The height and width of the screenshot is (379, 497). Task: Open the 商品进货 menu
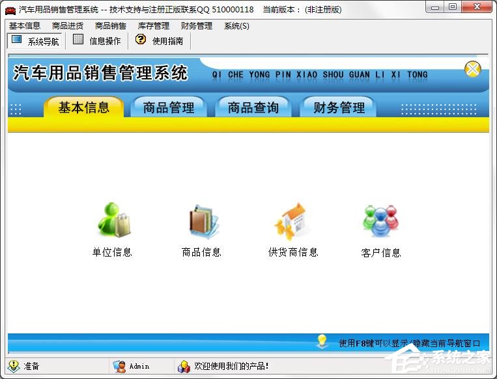[x=68, y=25]
